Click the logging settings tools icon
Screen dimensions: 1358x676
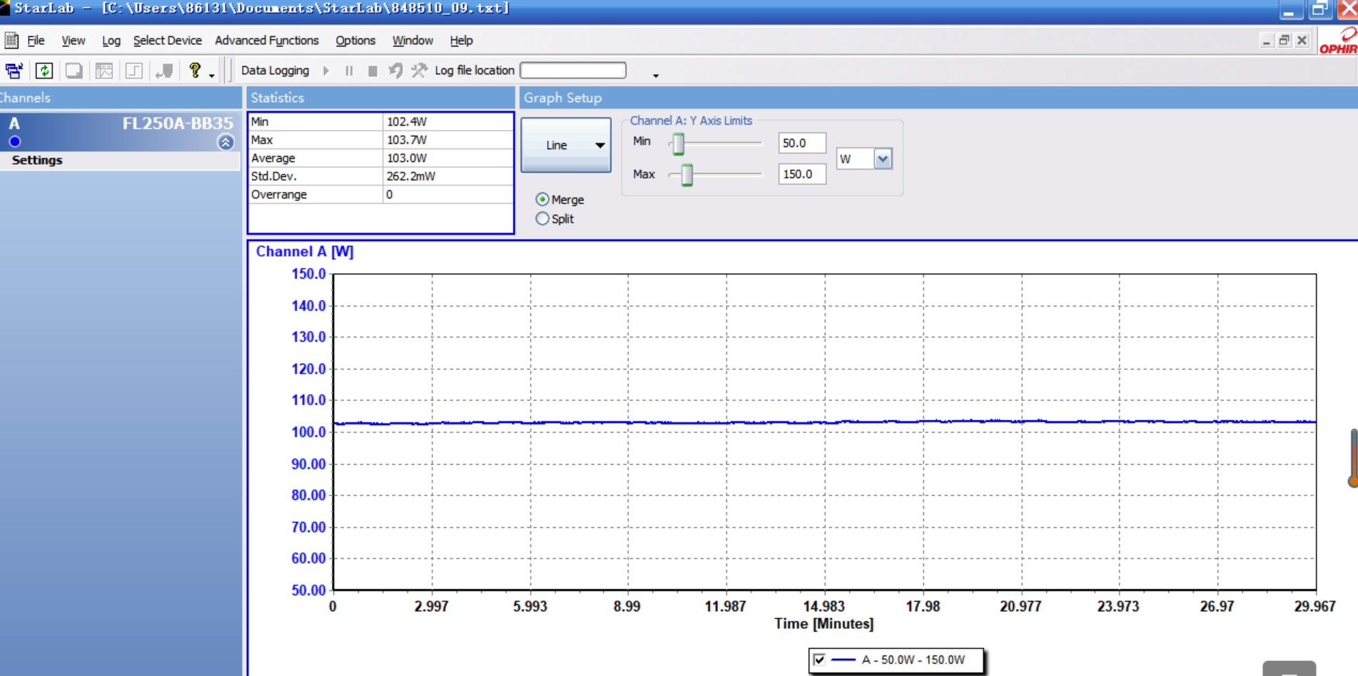coord(420,70)
